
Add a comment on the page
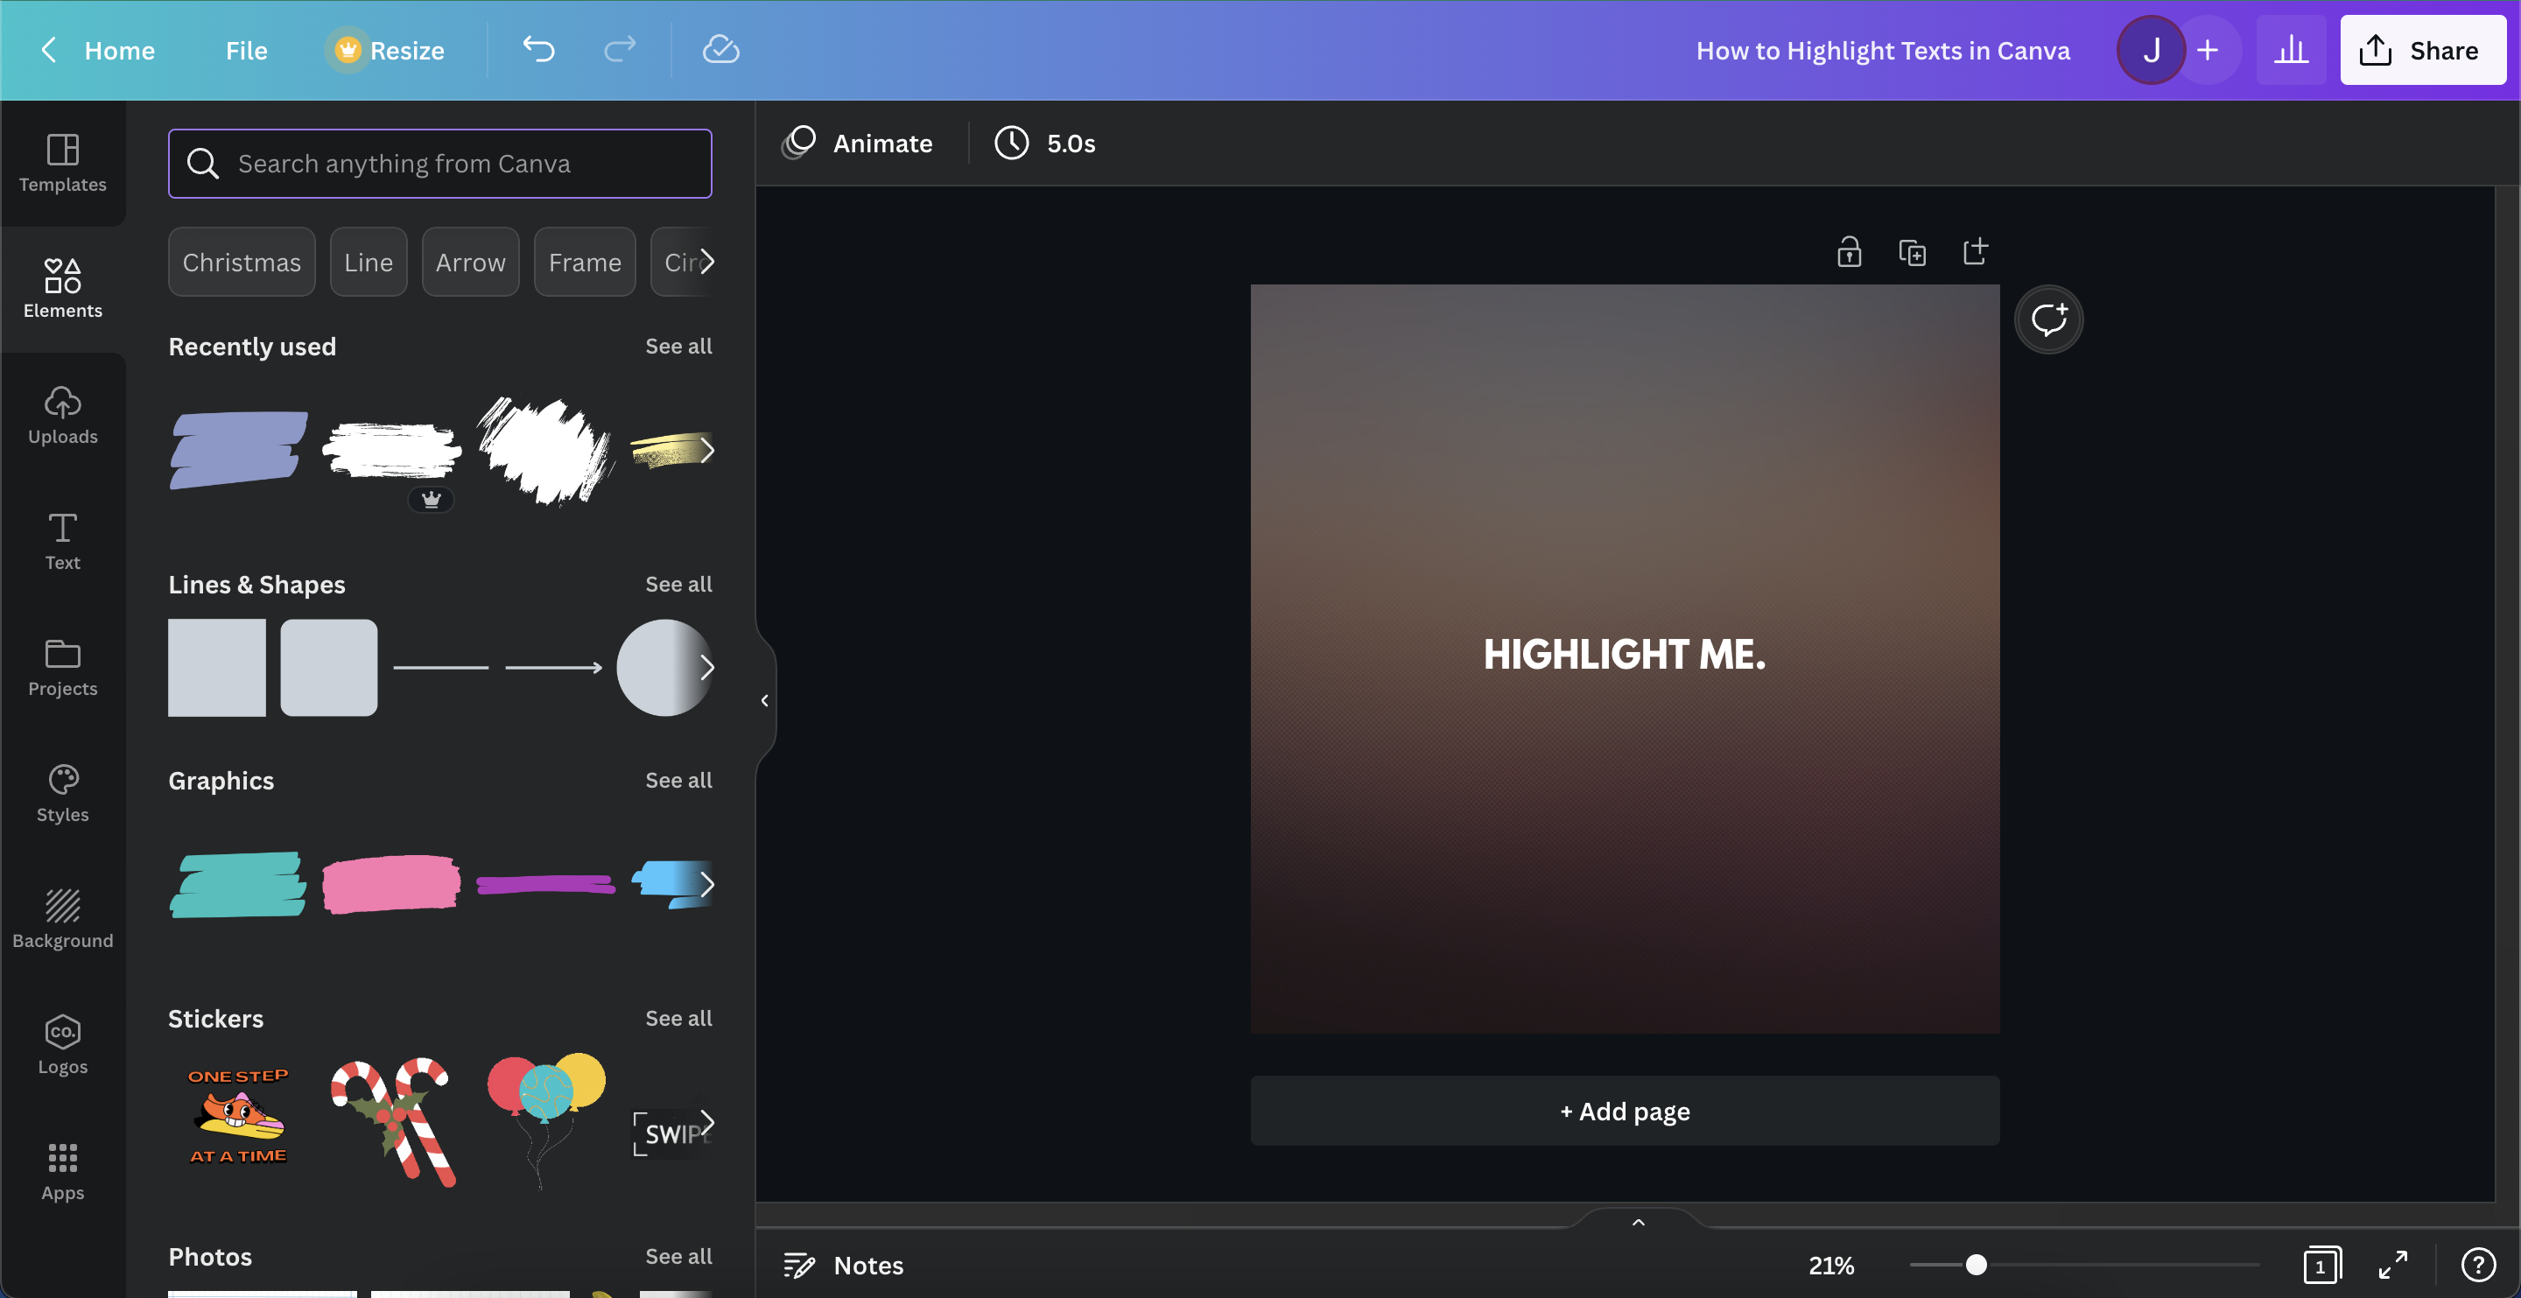[2049, 319]
